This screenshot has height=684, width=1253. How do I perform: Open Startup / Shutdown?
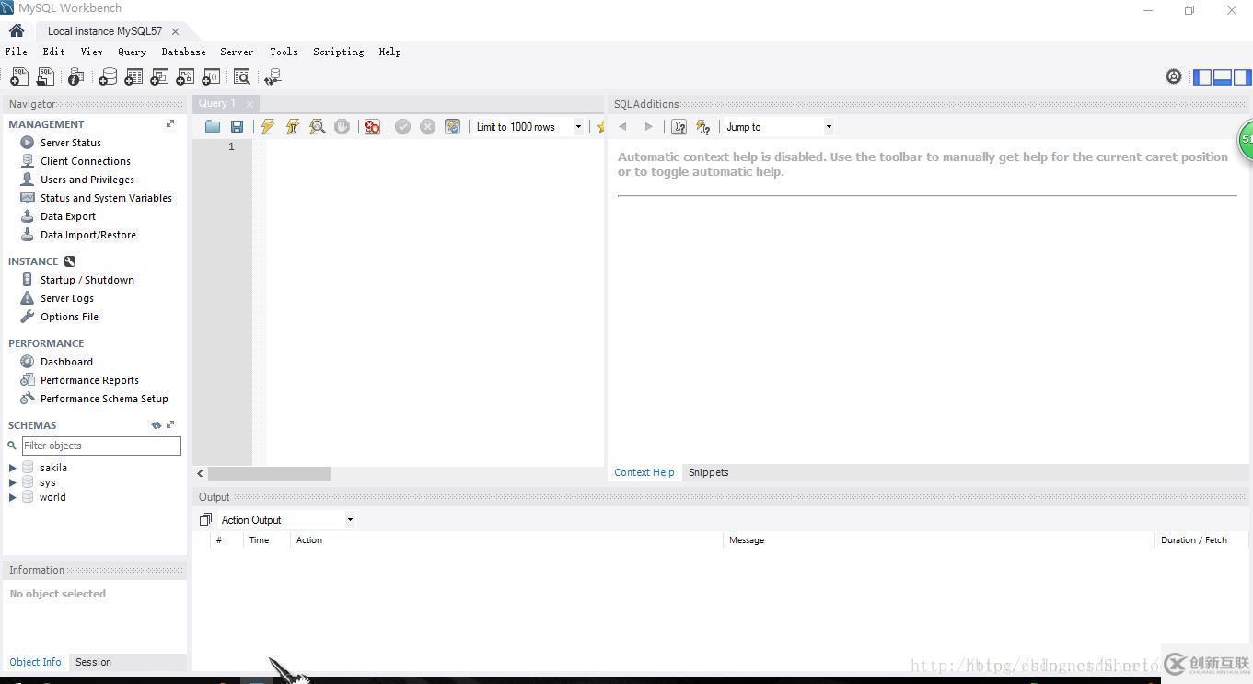tap(87, 280)
